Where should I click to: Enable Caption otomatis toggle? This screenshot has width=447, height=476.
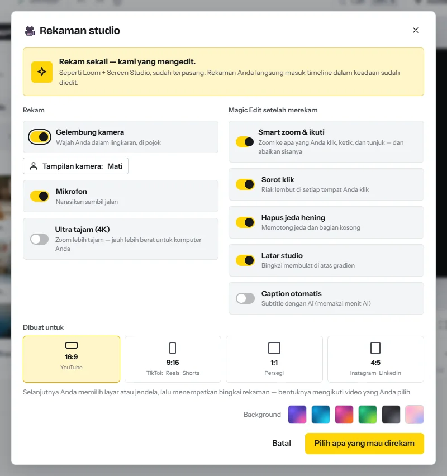245,298
